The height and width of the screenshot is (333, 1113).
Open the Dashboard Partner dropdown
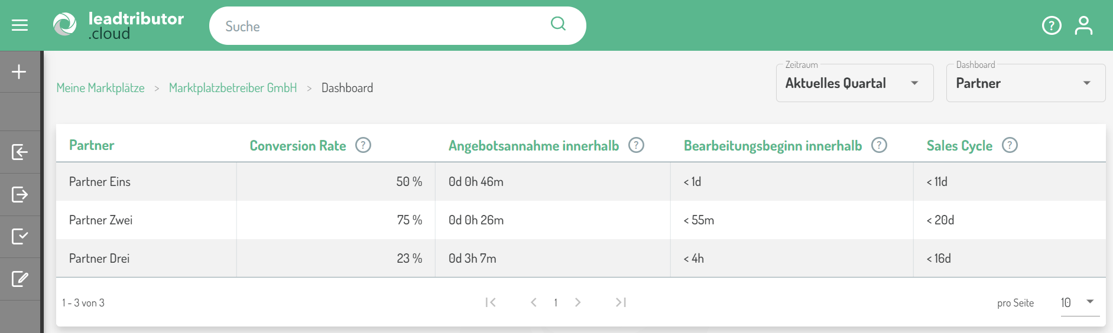click(1025, 83)
